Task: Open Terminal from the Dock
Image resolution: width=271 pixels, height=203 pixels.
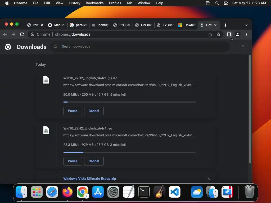Action: click(x=144, y=192)
